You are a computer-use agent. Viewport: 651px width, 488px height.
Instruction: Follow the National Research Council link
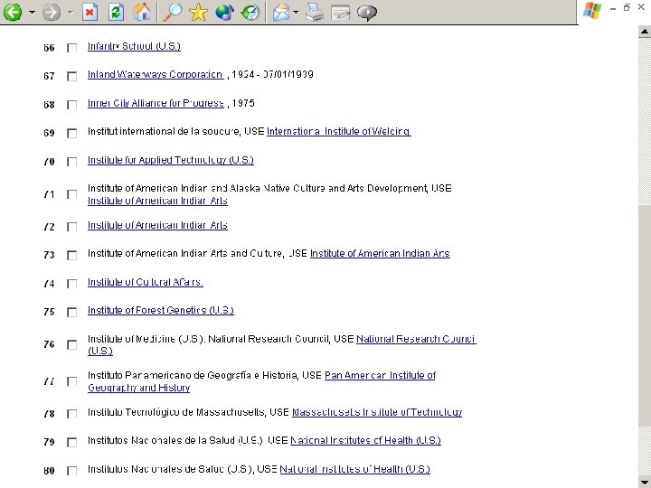[x=416, y=339]
